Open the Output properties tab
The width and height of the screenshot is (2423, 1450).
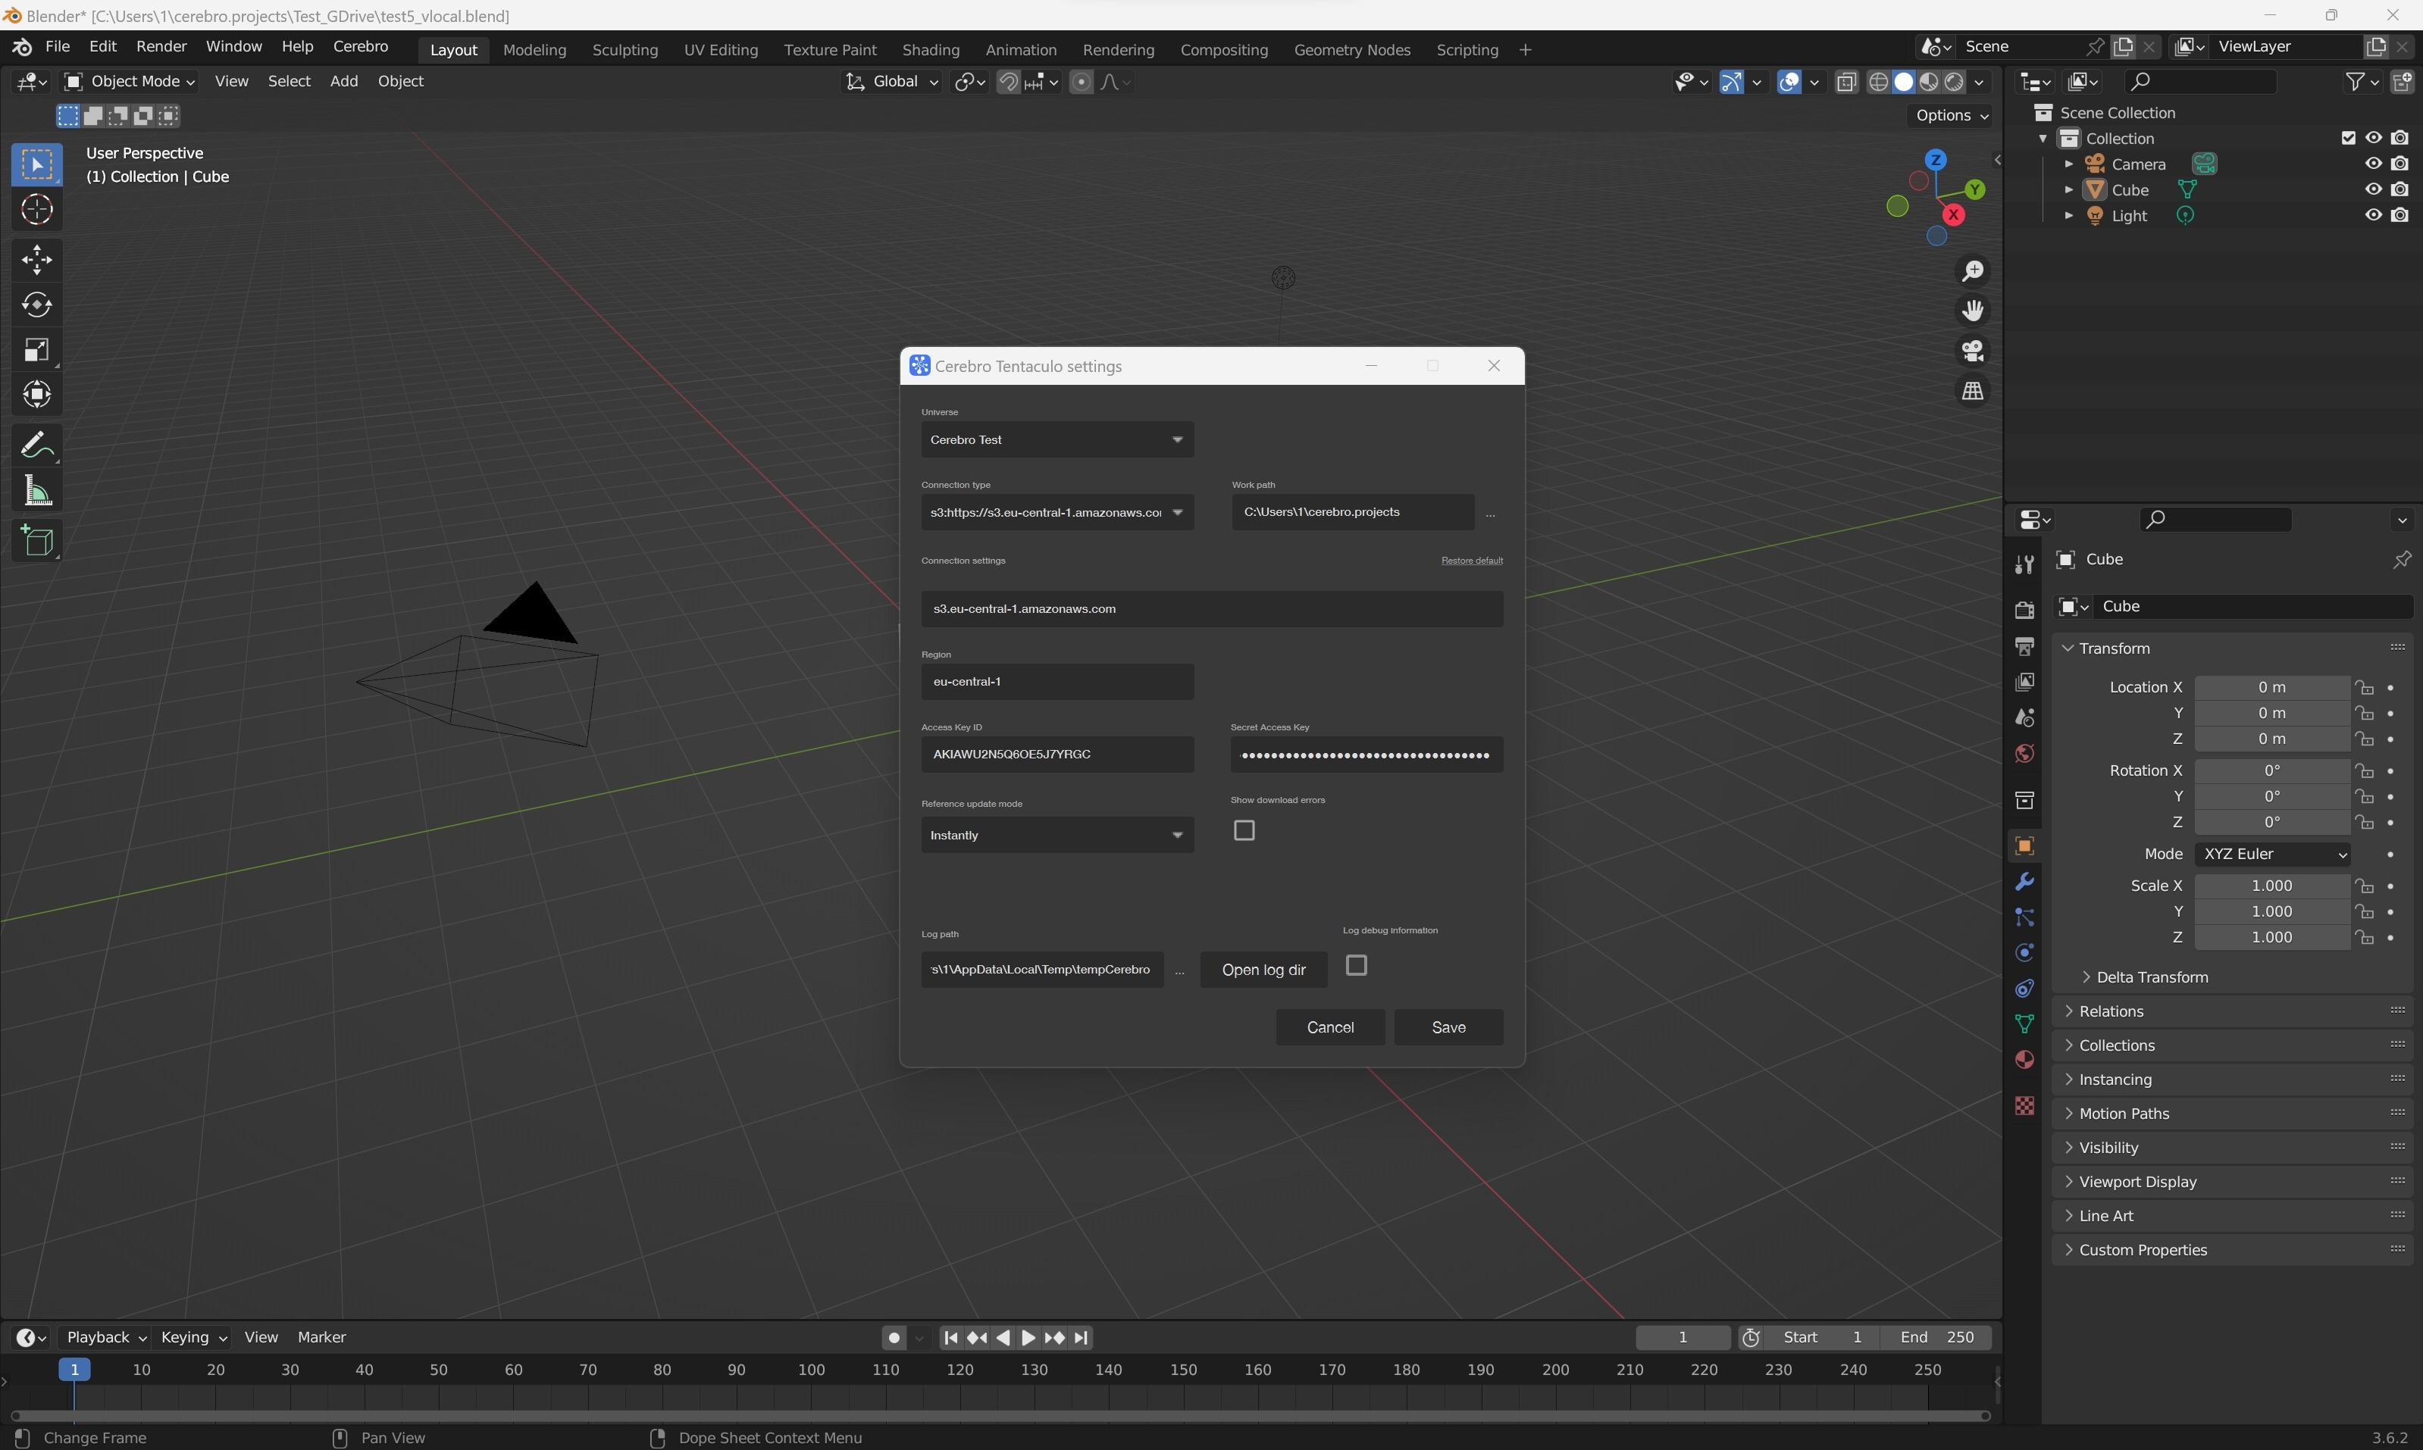pos(2024,646)
